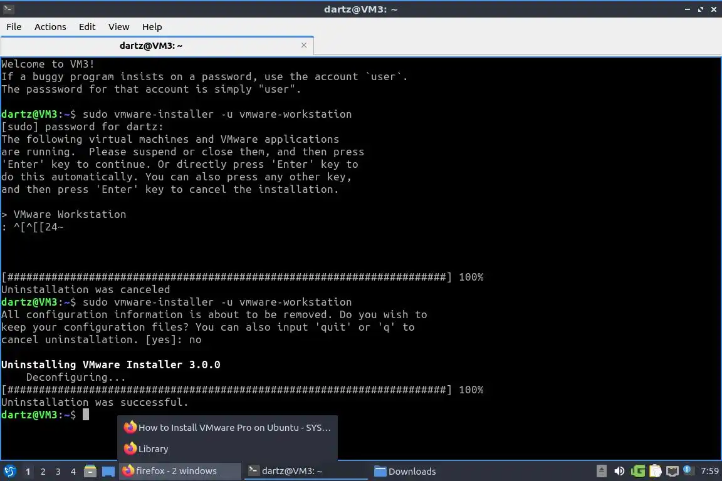
Task: Click the dartz@VM3 terminal taskbar button
Action: click(x=306, y=471)
